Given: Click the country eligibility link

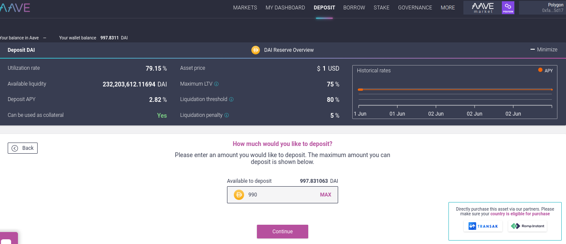Looking at the screenshot, I should (520, 214).
